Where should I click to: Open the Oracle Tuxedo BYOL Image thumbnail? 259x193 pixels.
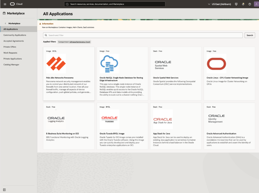coord(110,119)
